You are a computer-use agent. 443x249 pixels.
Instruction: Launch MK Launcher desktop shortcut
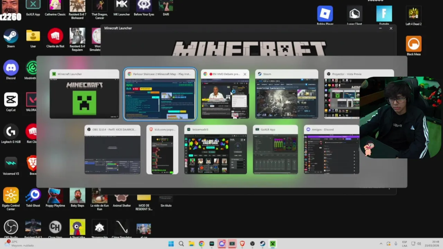coord(121,8)
